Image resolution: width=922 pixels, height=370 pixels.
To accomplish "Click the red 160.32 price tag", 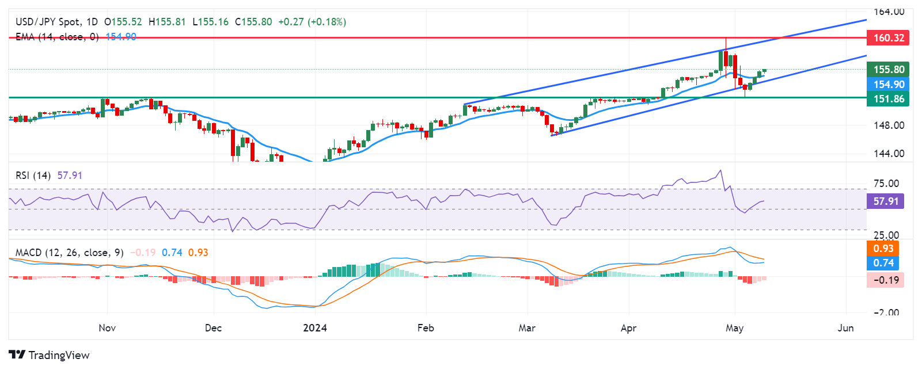I will coord(888,38).
